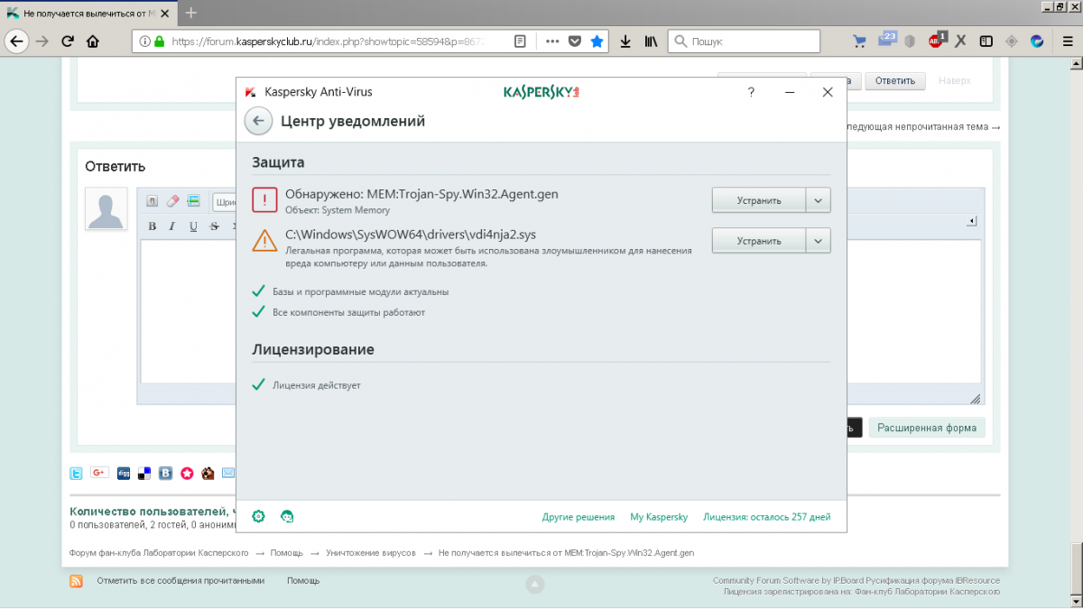Share via email envelope icon

tap(228, 473)
